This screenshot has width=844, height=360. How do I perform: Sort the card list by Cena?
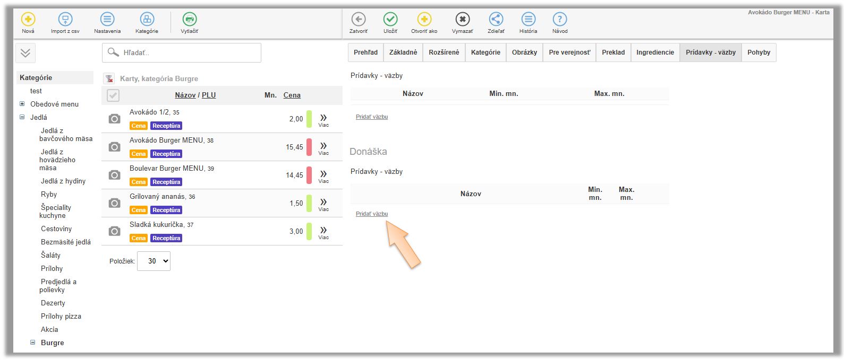click(292, 95)
